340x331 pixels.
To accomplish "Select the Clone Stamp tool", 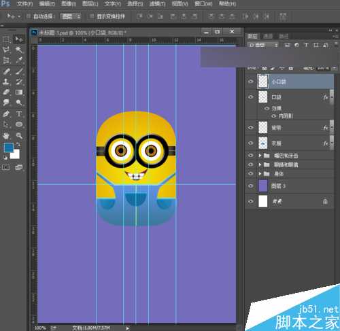I will [6, 82].
